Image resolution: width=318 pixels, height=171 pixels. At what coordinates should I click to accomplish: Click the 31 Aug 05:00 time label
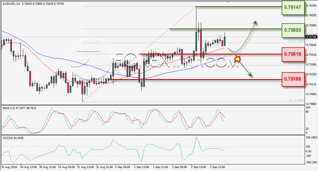click(x=66, y=167)
